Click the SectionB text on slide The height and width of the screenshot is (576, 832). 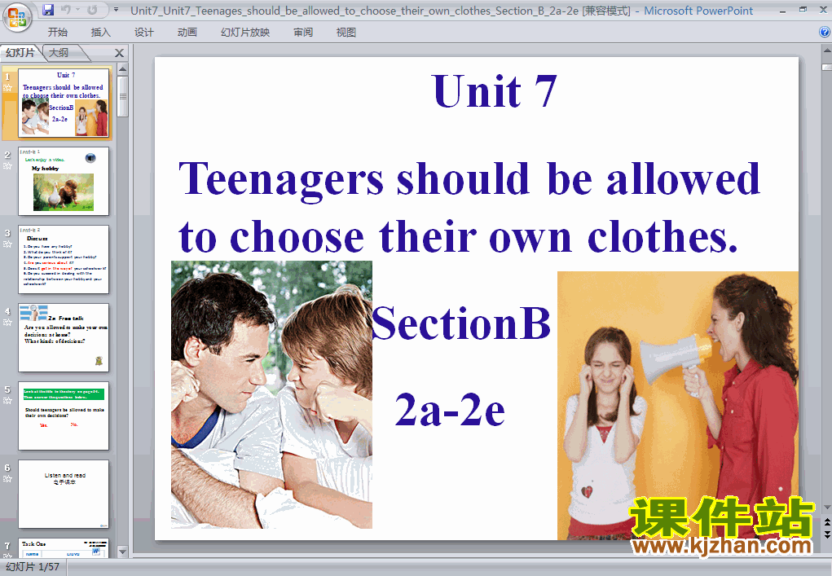click(x=461, y=323)
